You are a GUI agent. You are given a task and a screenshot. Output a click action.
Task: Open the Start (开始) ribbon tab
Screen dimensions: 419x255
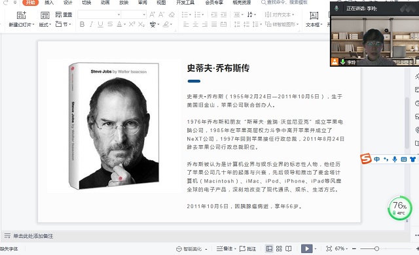(x=31, y=3)
